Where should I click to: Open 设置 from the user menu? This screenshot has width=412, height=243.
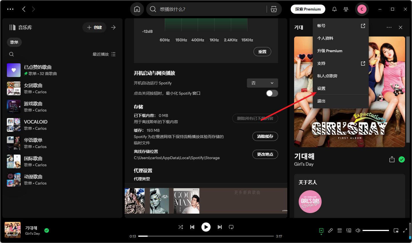coord(341,88)
